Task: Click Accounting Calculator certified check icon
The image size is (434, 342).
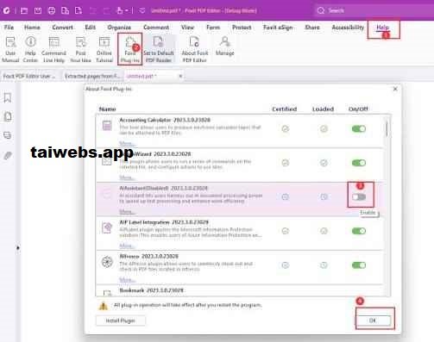Action: 286,128
